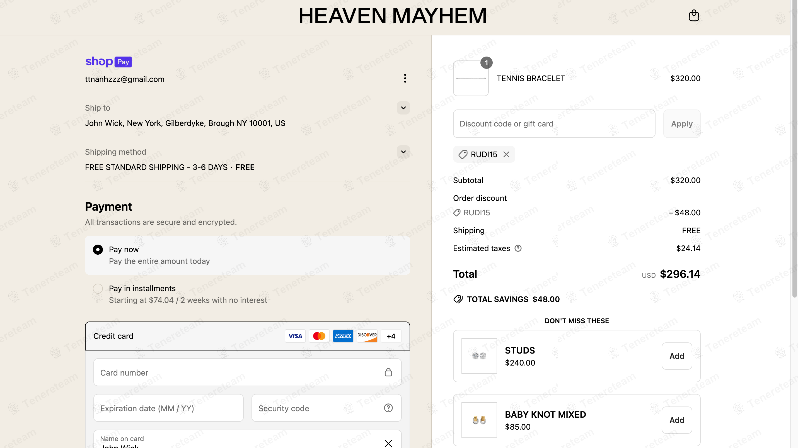Apply the discount code
The image size is (798, 448).
coord(681,123)
